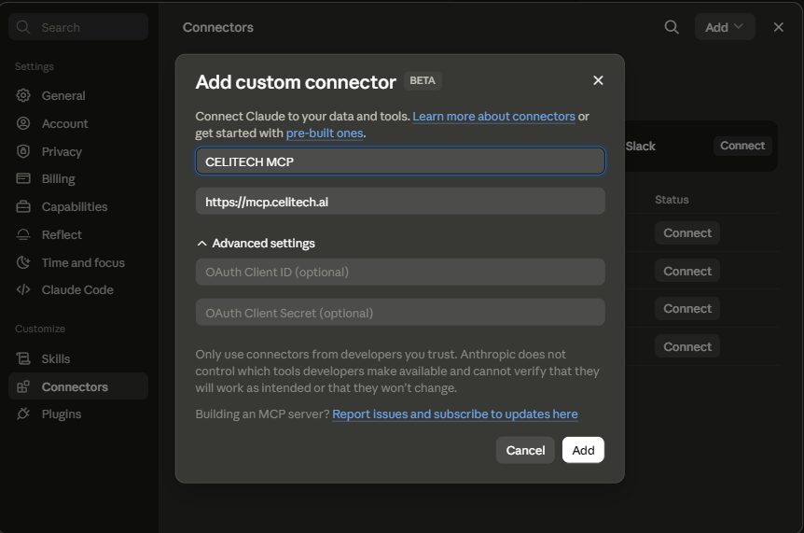
Task: Click the OAuth Client ID field
Action: point(400,272)
